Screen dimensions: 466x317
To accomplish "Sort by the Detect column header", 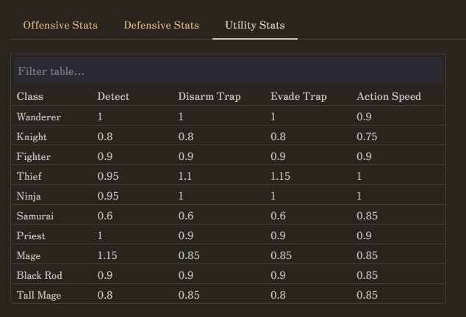I will [113, 96].
